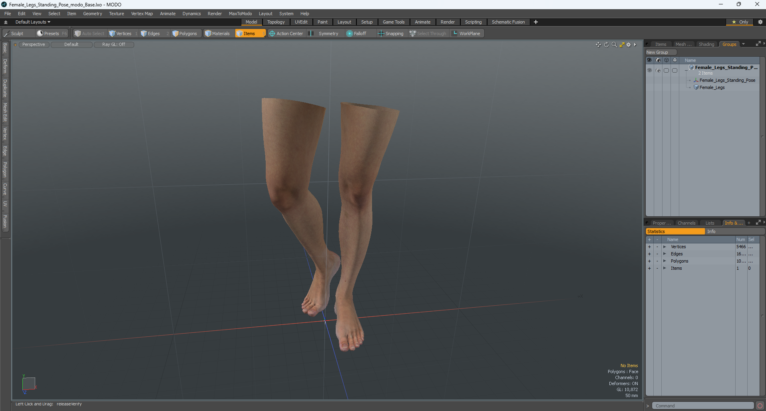The image size is (766, 411).
Task: Add a new layout tab with plus icon
Action: tap(536, 22)
